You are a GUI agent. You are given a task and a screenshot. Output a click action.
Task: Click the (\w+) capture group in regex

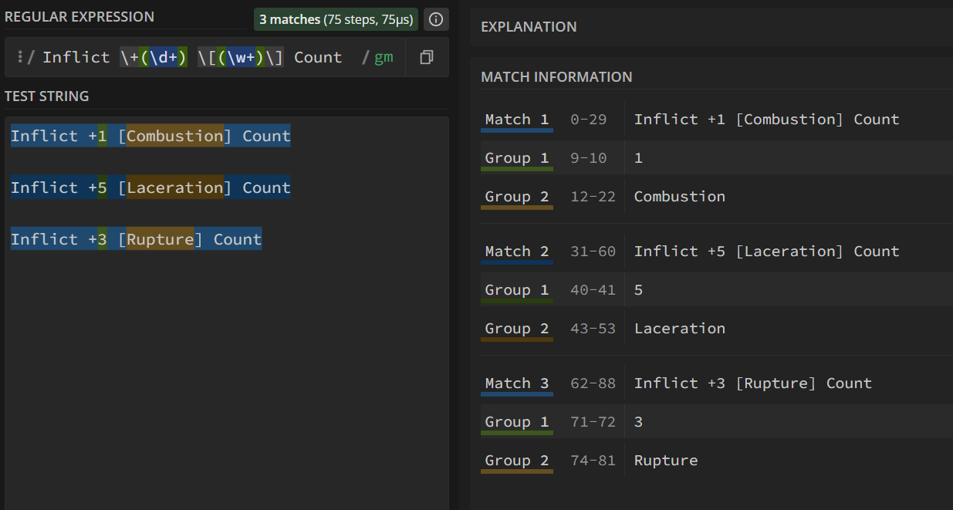pyautogui.click(x=242, y=57)
